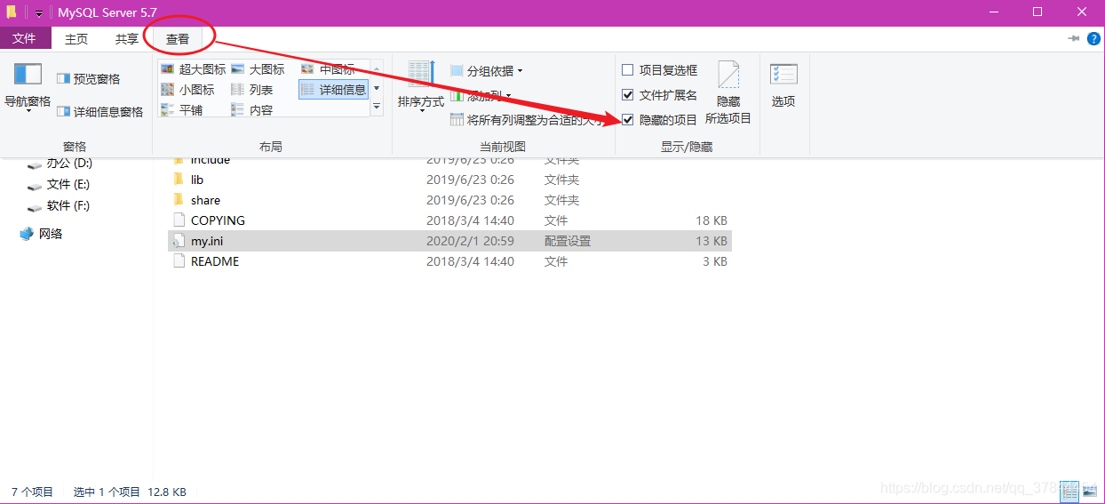Open the Group by (分组依据) dropdown
This screenshot has width=1105, height=504.
[x=487, y=71]
